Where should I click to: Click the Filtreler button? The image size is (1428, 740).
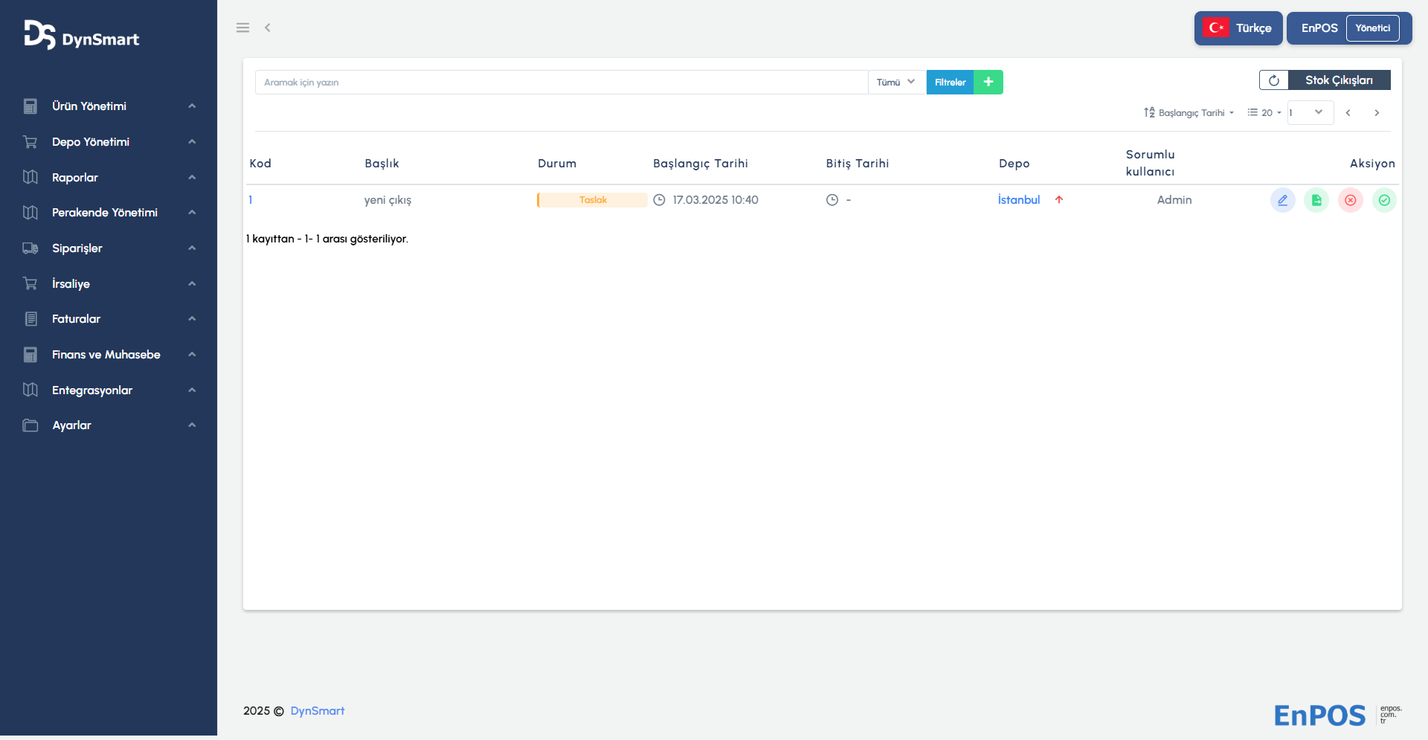click(950, 82)
